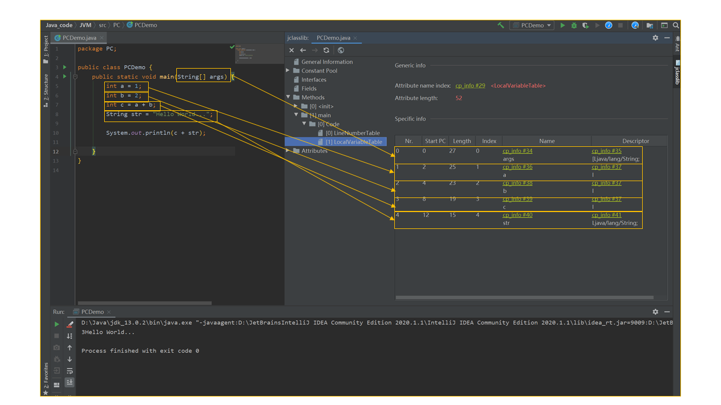Image resolution: width=721 pixels, height=405 pixels.
Task: Open the PCDemo run configuration dropdown
Action: pos(532,25)
